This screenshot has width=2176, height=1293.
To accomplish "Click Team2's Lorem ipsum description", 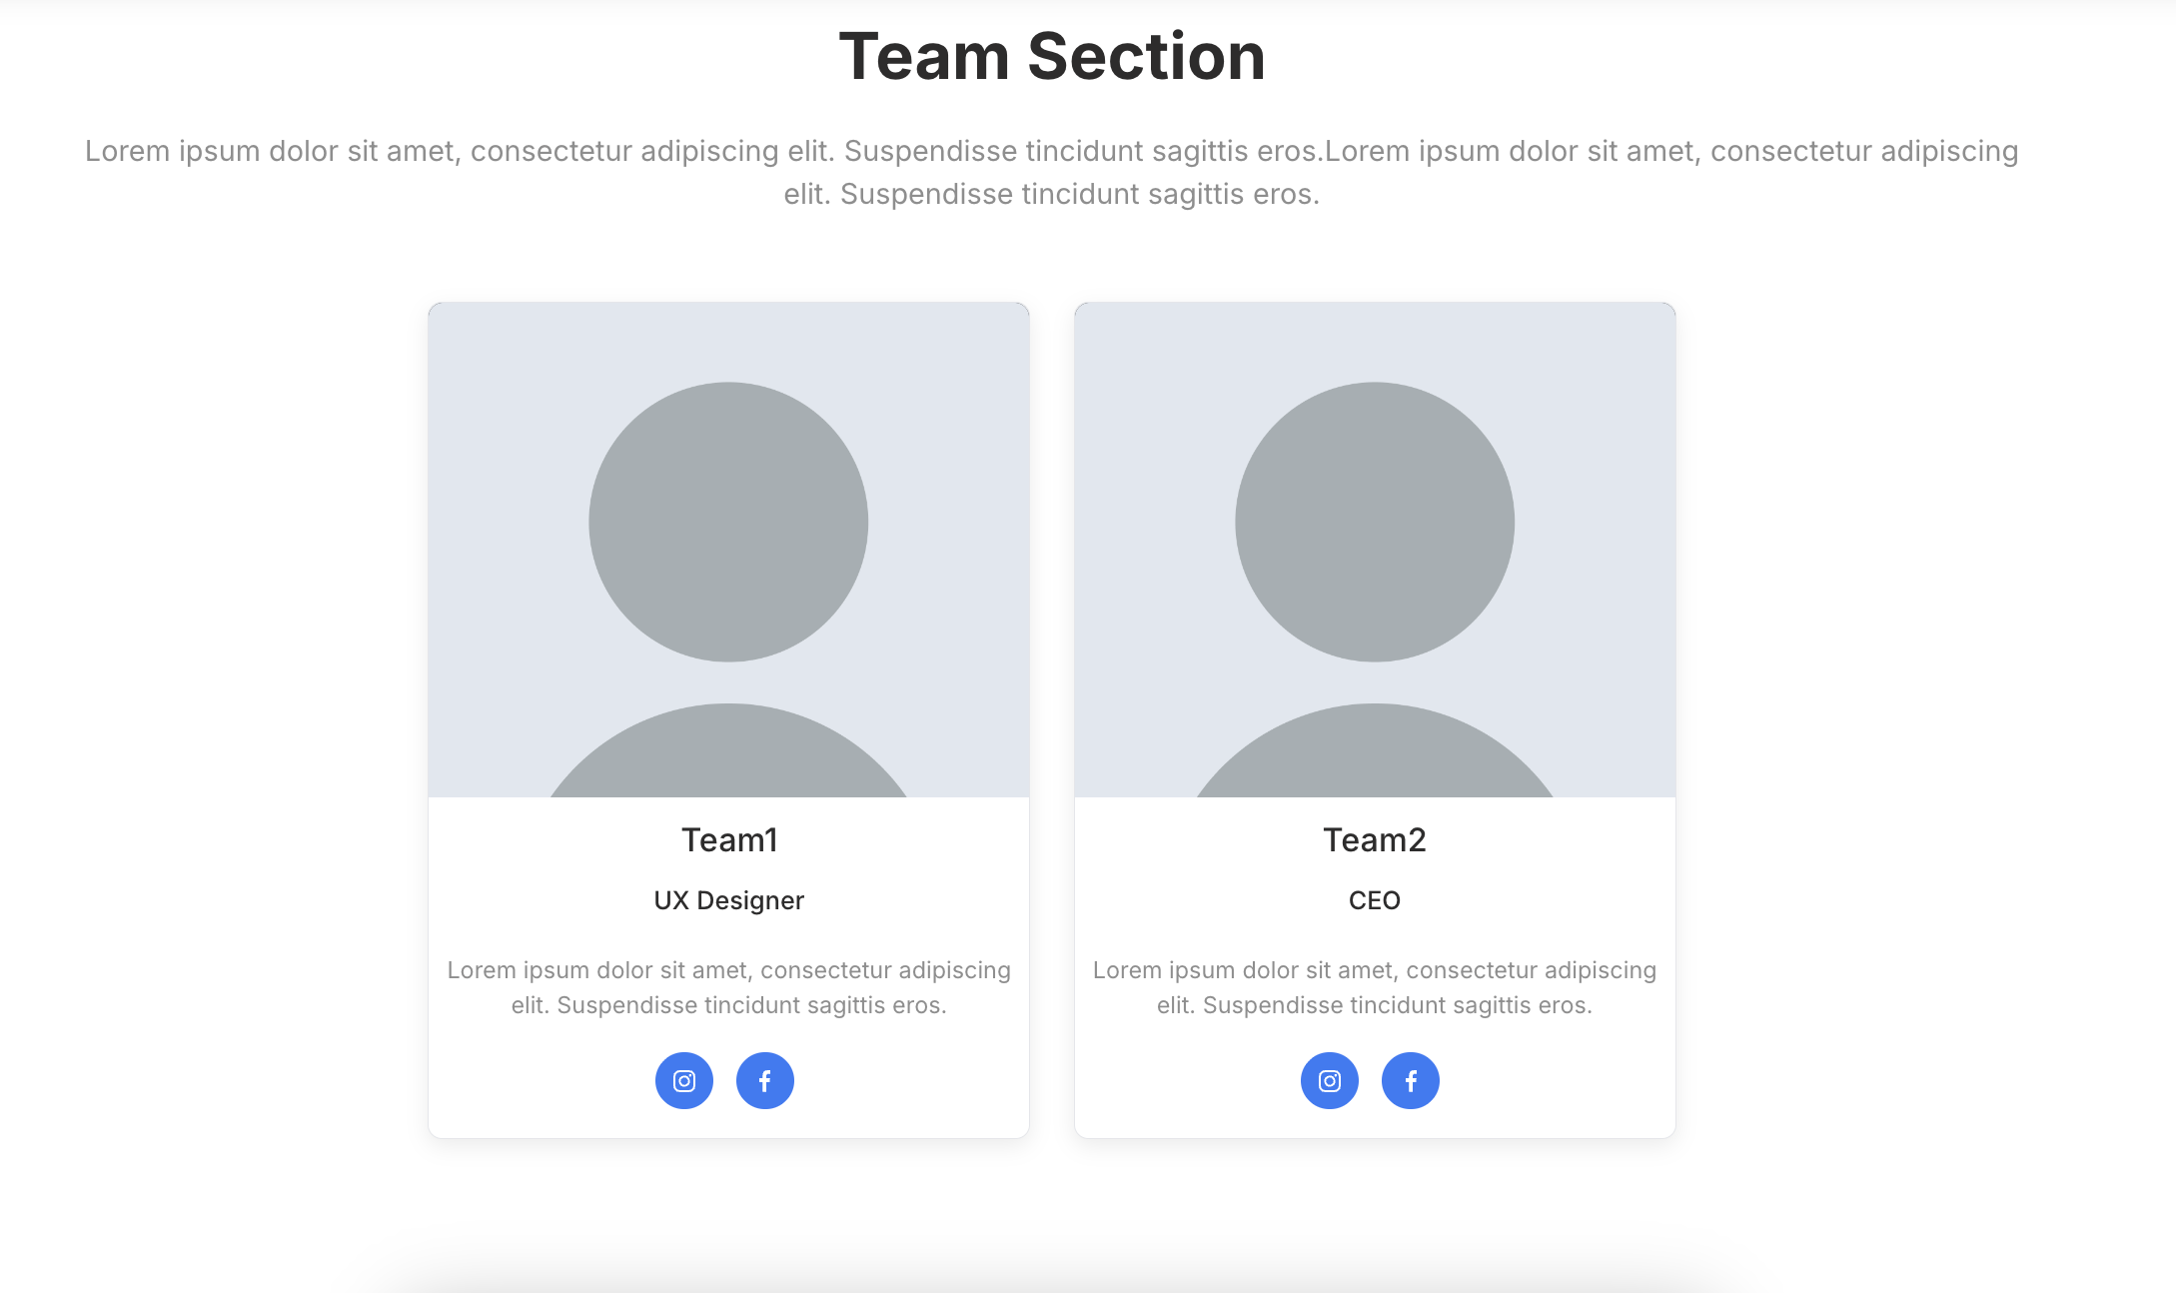I will click(1375, 987).
